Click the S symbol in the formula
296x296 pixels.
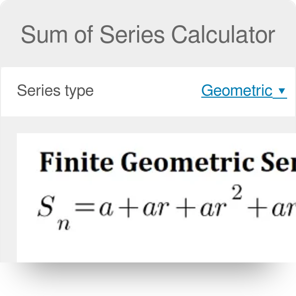44,209
